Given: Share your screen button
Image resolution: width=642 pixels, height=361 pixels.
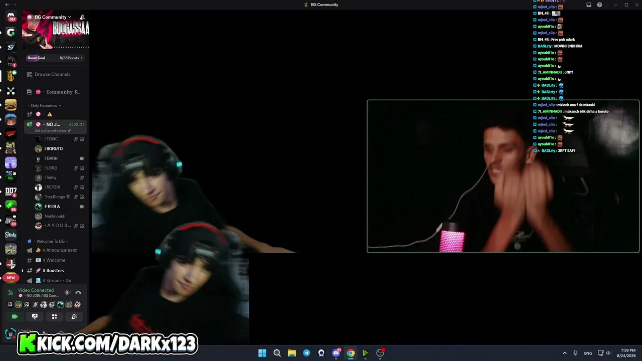Looking at the screenshot, I should coord(35,316).
